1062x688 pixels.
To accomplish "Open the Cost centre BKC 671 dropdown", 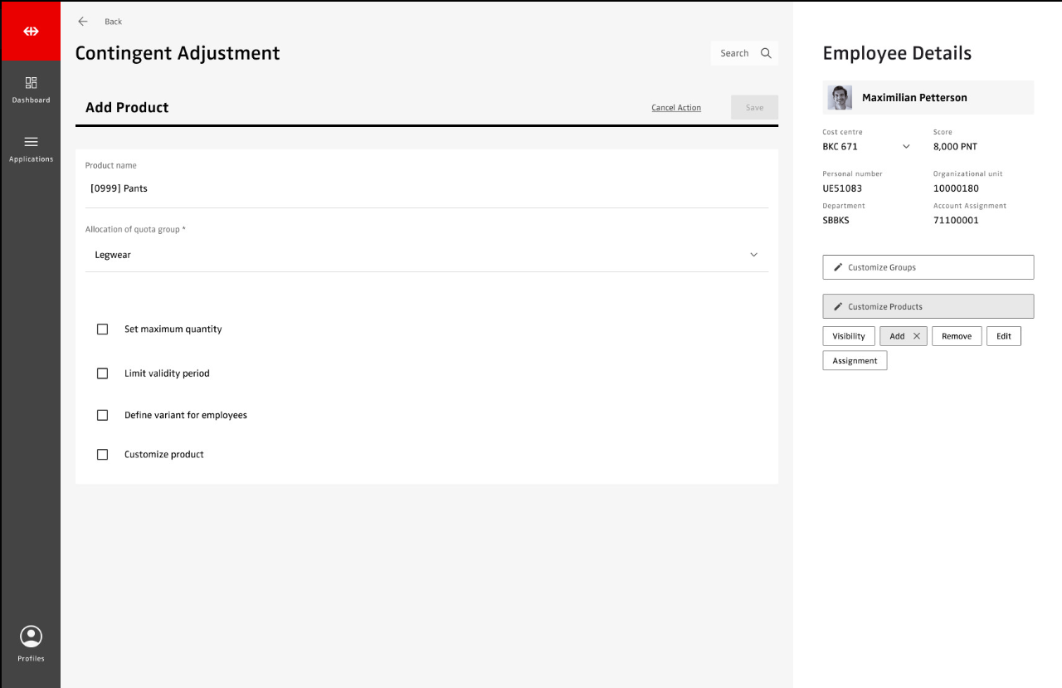I will click(x=906, y=147).
